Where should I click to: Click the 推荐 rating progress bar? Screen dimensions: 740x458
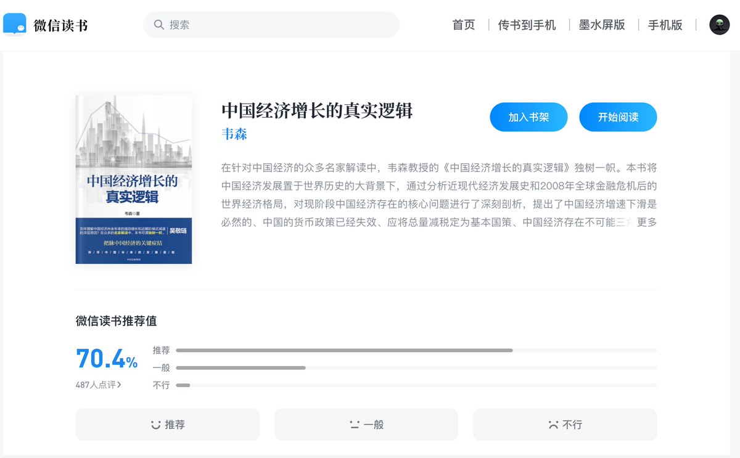pyautogui.click(x=416, y=350)
